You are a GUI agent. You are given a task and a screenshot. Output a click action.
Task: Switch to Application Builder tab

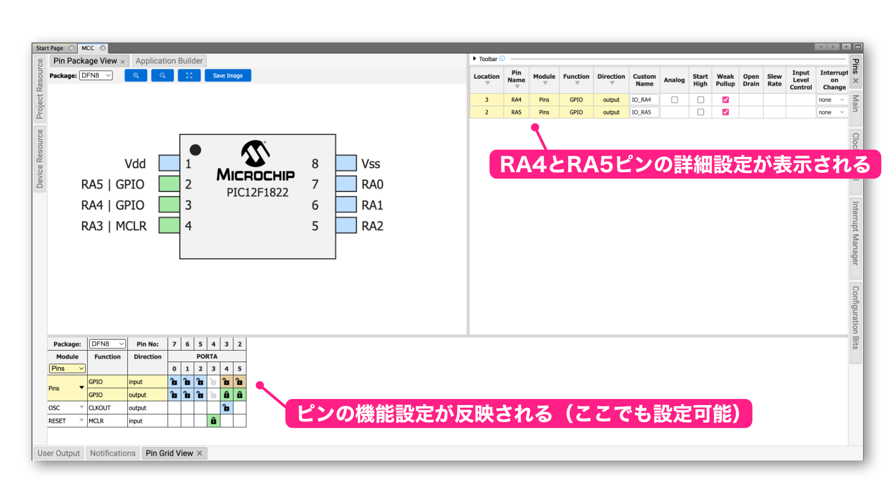(169, 61)
